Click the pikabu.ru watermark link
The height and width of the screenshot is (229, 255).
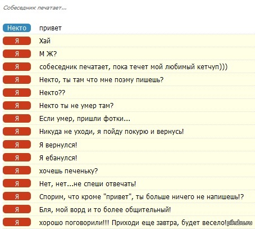click(239, 223)
